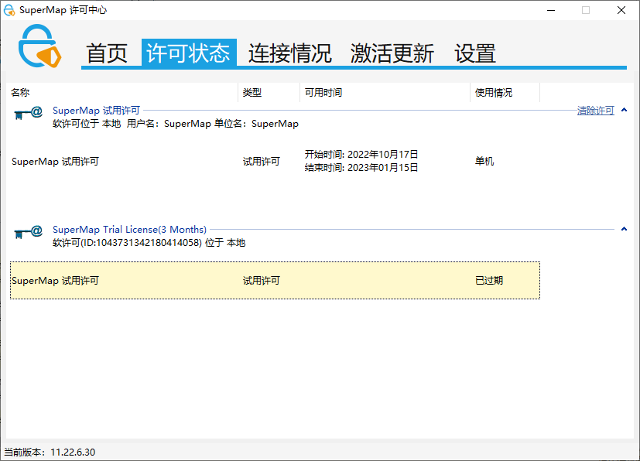Click the 类型 column header
This screenshot has width=640, height=461.
tap(252, 93)
